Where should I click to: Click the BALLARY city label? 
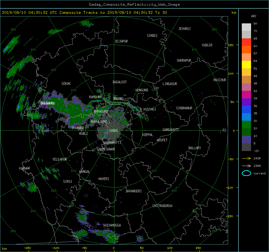pos(195,148)
